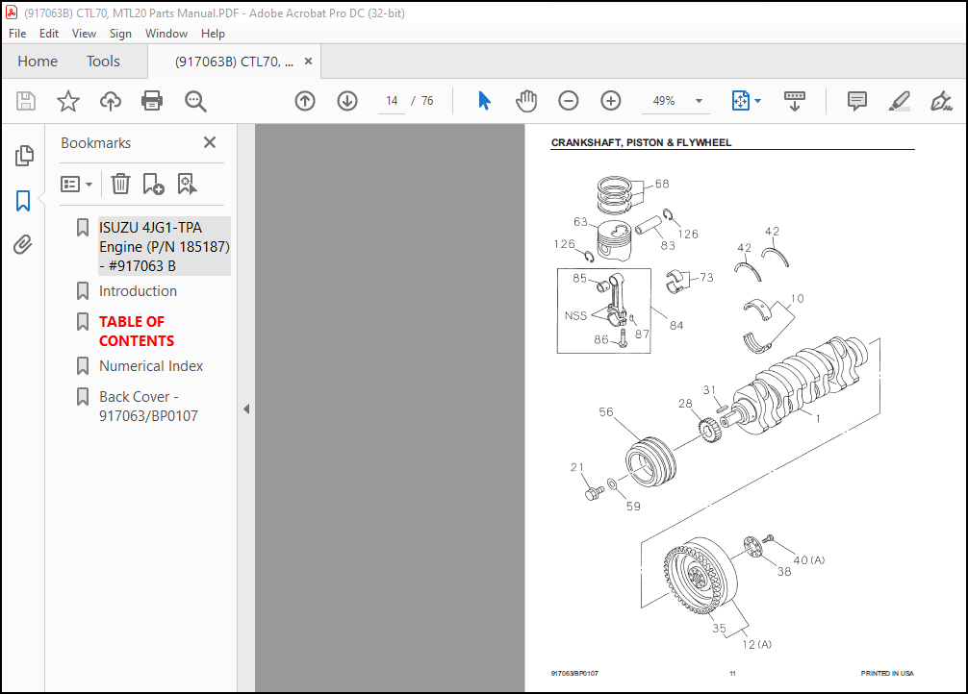Add a comment note

coord(857,101)
